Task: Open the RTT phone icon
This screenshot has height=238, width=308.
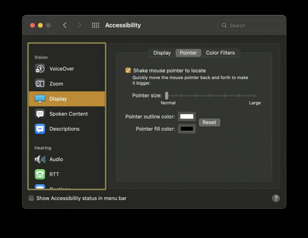Action: tap(40, 174)
